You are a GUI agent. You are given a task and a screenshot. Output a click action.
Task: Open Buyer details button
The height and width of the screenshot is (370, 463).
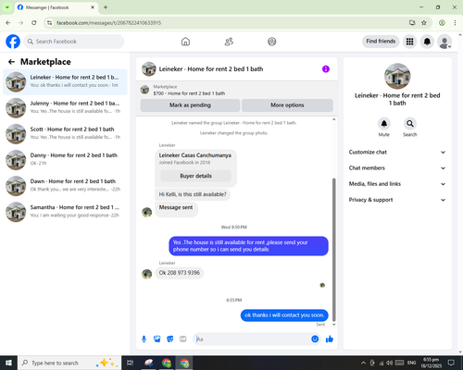click(195, 176)
